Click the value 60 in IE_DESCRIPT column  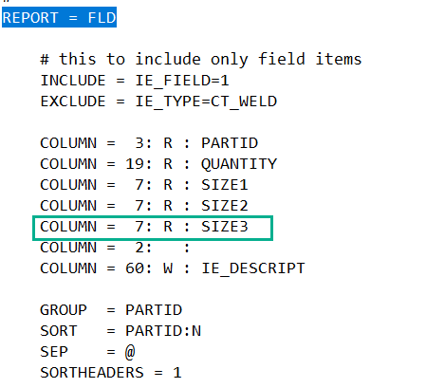tap(135, 268)
